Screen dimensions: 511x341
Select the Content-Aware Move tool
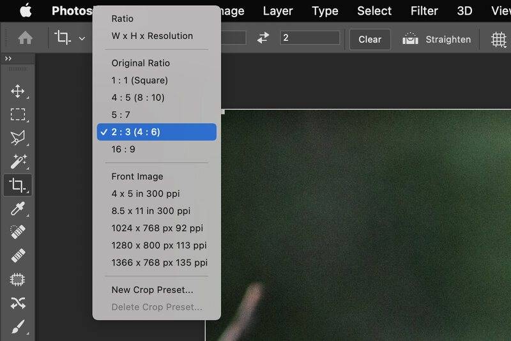[x=18, y=303]
